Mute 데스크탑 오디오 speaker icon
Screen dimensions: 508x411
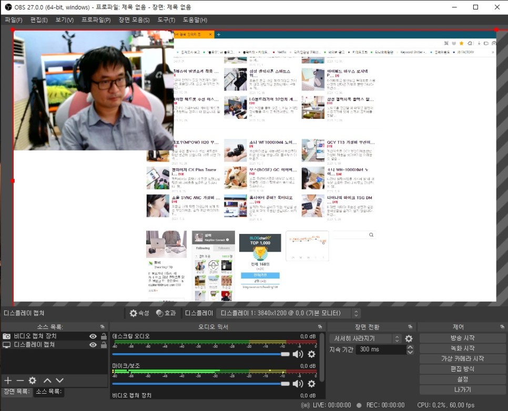tap(298, 354)
